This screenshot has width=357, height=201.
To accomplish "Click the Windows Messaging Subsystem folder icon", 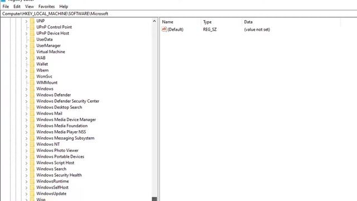I will 32,138.
